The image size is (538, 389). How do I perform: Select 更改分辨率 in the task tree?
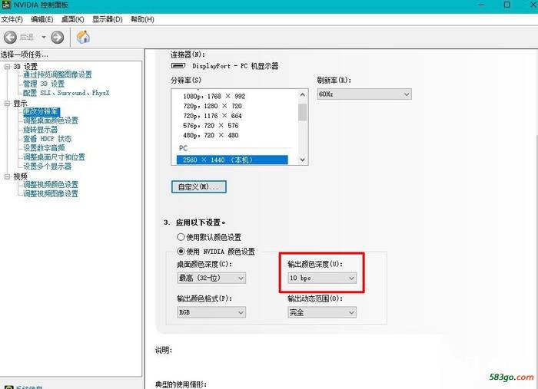coord(42,111)
